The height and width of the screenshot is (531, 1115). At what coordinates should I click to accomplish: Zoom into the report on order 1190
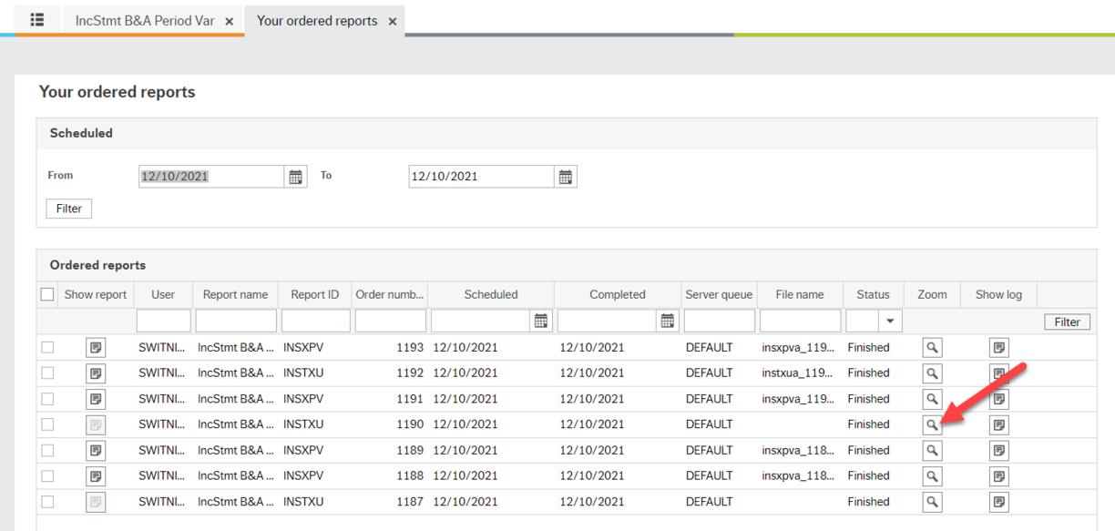pyautogui.click(x=931, y=424)
